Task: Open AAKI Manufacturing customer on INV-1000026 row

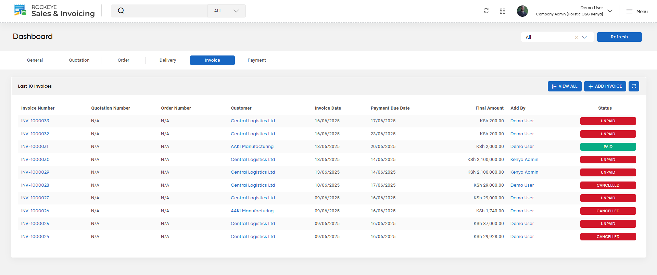Action: click(252, 211)
